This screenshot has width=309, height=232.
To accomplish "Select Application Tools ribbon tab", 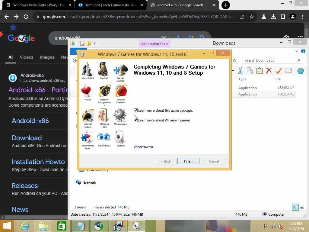I will (x=154, y=44).
